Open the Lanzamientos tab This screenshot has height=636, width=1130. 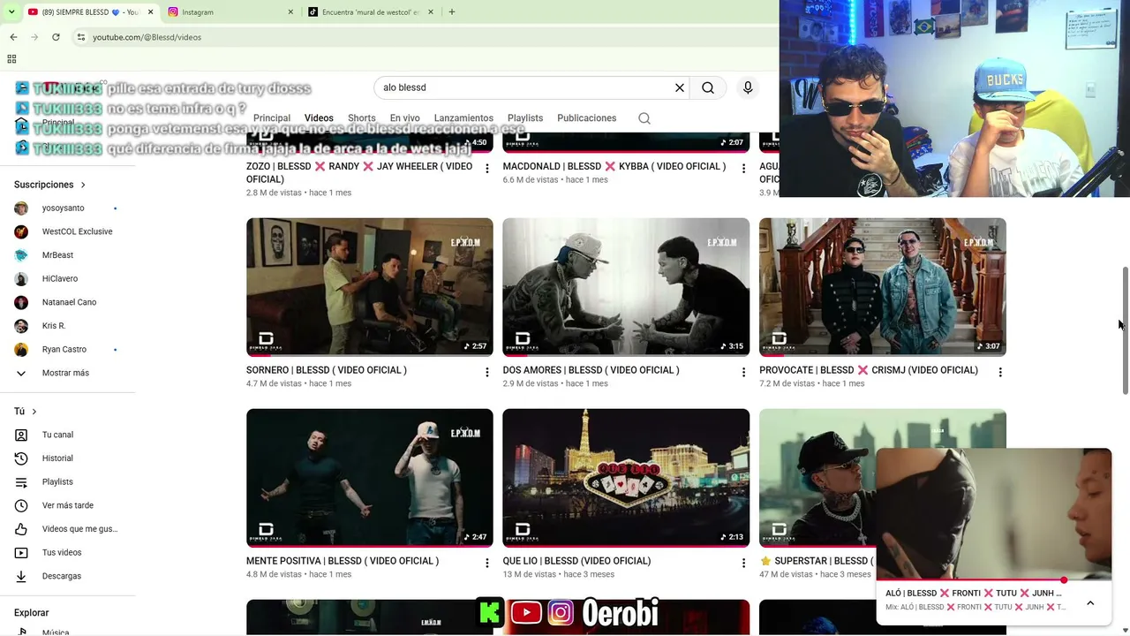(463, 118)
